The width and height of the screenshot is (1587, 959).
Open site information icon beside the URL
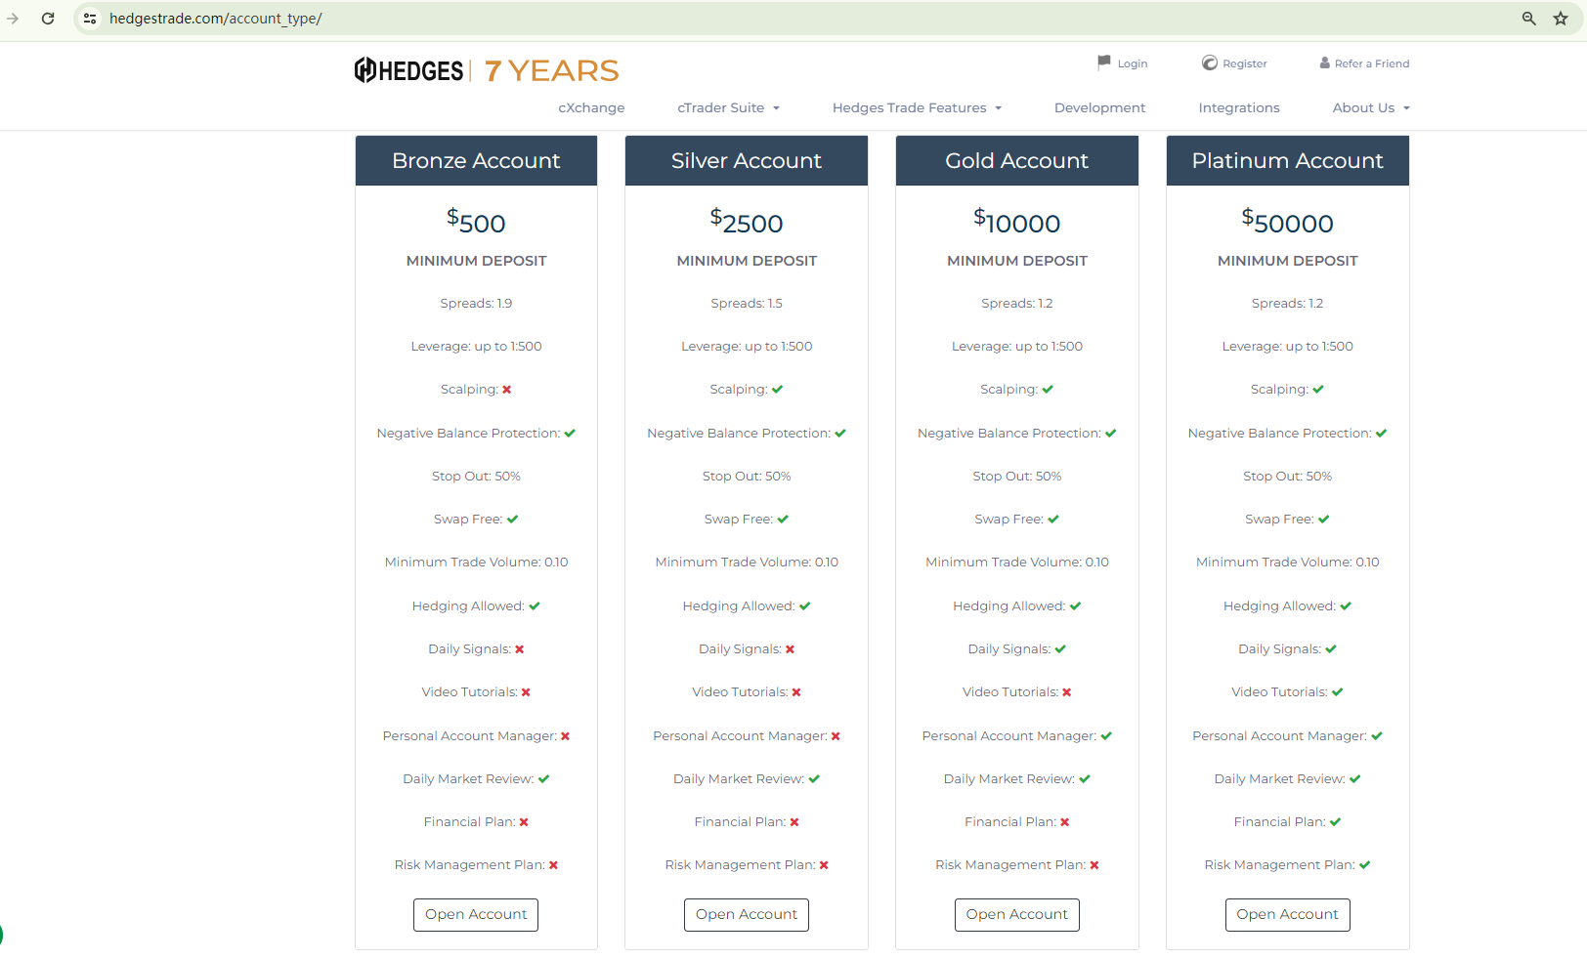[90, 19]
